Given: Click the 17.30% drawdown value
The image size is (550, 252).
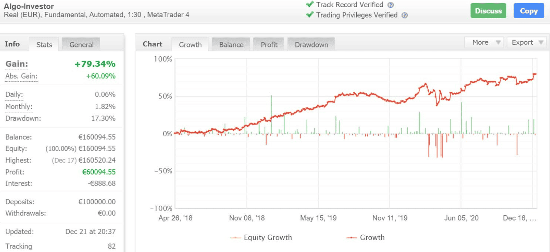Looking at the screenshot, I should pyautogui.click(x=103, y=118).
